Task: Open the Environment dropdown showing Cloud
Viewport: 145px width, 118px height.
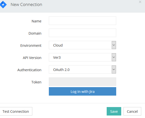Action: pyautogui.click(x=82, y=45)
